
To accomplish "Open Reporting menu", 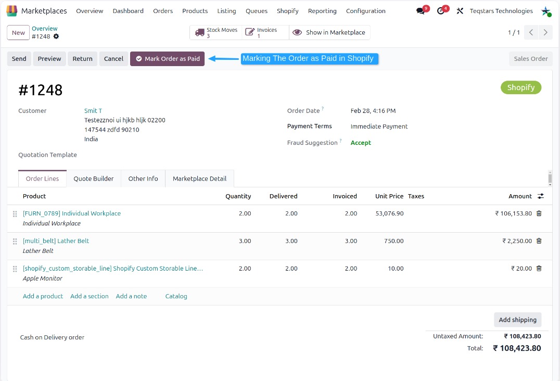I will [x=322, y=11].
